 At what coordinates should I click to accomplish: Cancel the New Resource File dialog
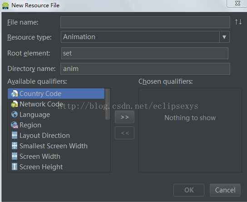click(x=225, y=190)
